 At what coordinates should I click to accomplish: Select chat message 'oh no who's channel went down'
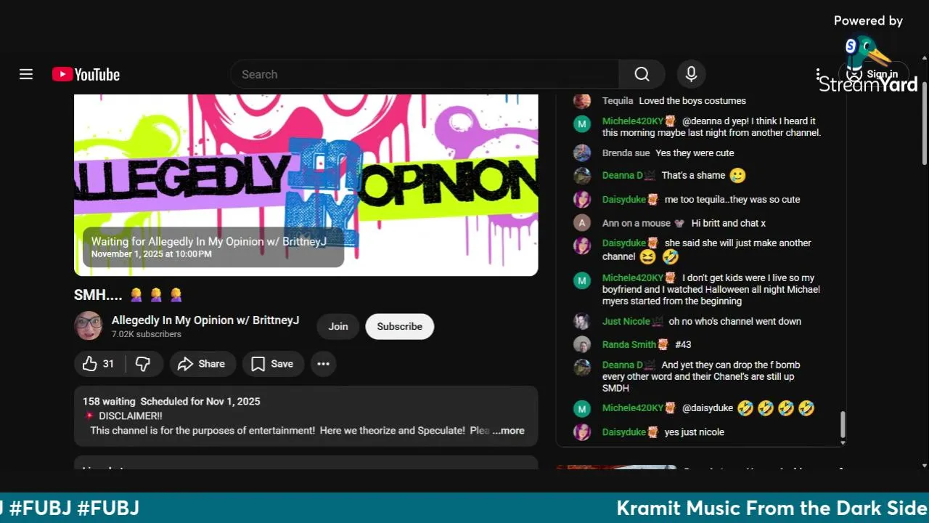tap(734, 321)
